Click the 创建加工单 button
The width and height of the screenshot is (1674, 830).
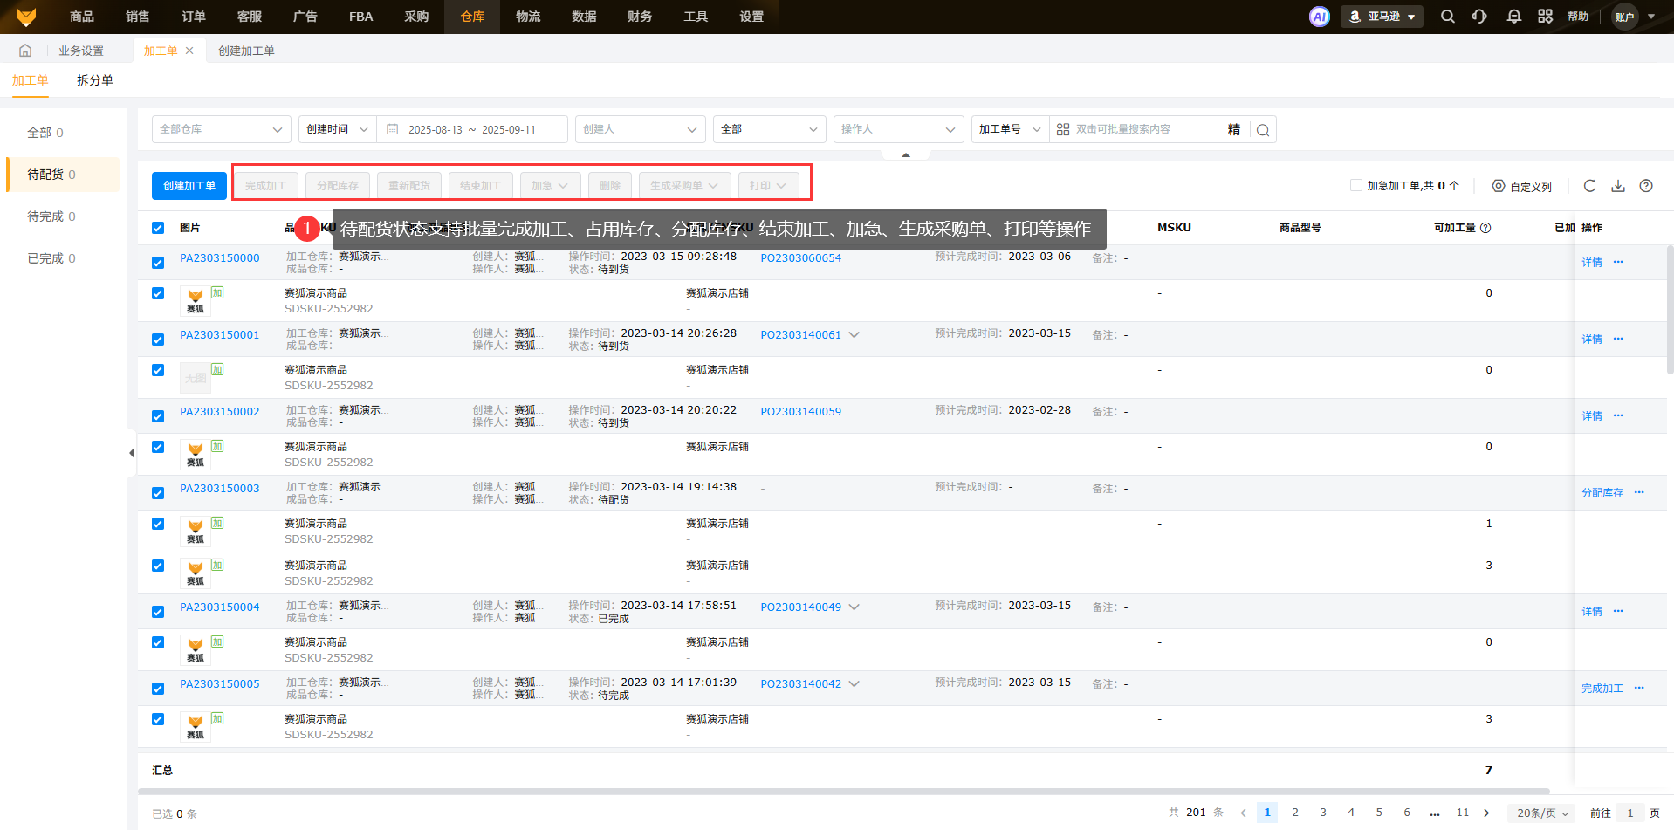pos(189,186)
